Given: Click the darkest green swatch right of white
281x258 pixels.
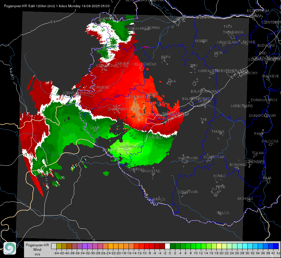Looking at the screenshot, I should (173, 246).
